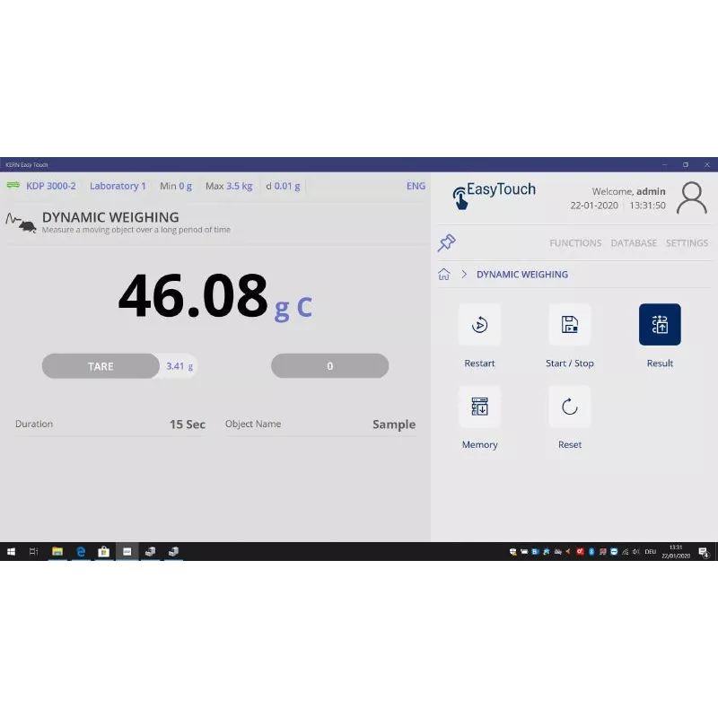This screenshot has height=718, width=718.
Task: Switch language using ENG selector
Action: tap(416, 187)
